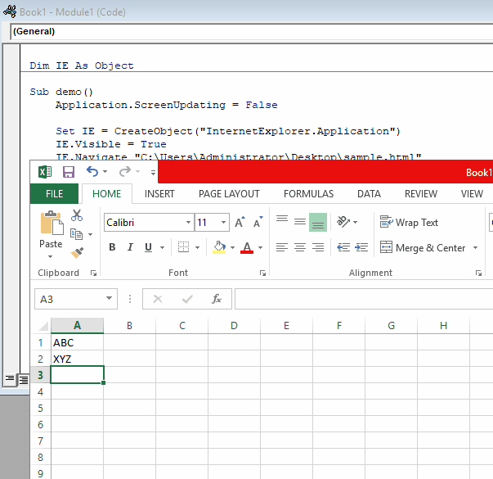This screenshot has width=493, height=479.
Task: Copy selection with the Copy icon
Action: [x=76, y=234]
